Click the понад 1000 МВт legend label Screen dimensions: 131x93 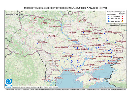(115, 21)
